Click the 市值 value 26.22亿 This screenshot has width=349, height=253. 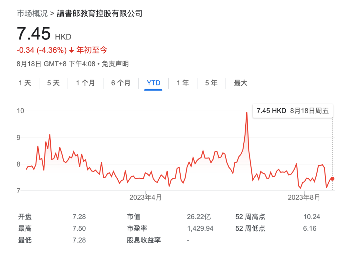click(x=199, y=217)
